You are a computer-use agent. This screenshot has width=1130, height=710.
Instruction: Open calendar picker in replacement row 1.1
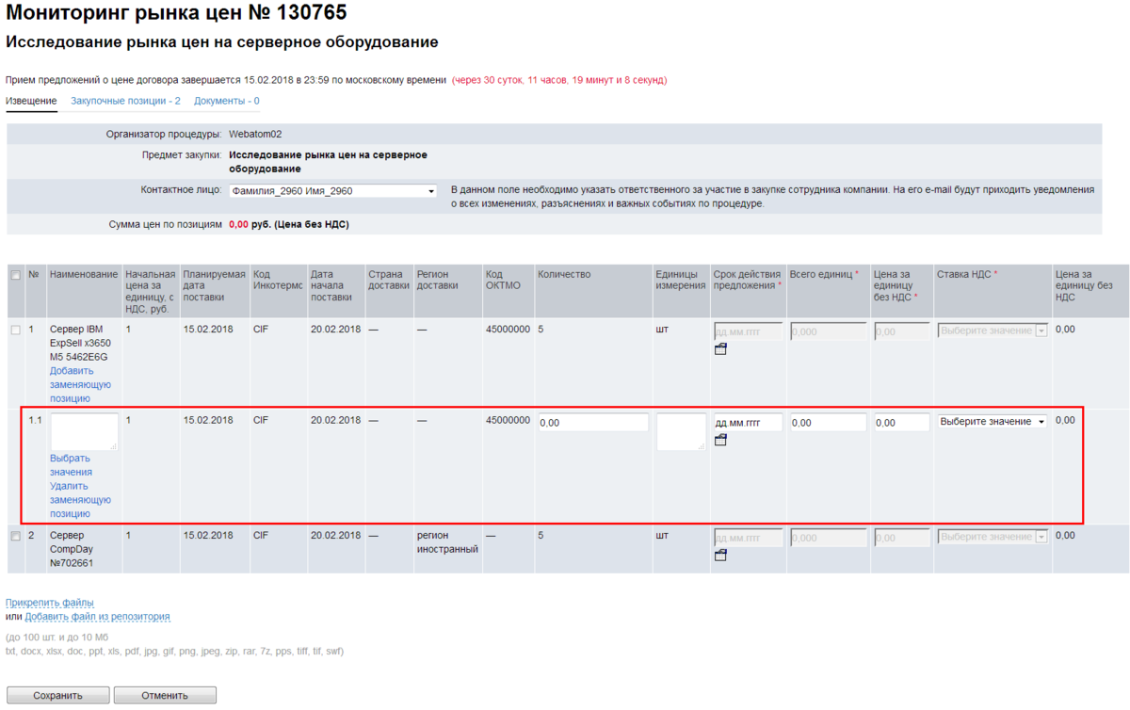[720, 440]
